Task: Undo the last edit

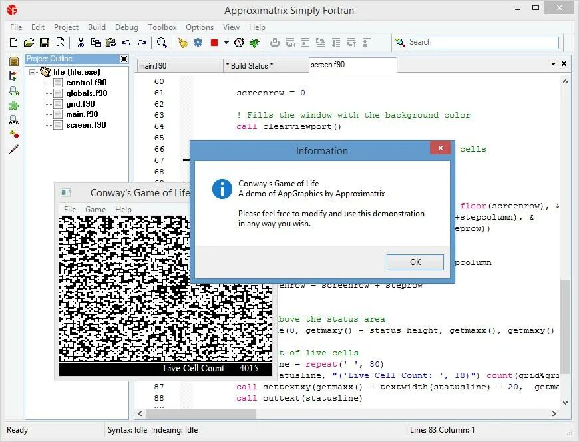Action: [x=126, y=43]
